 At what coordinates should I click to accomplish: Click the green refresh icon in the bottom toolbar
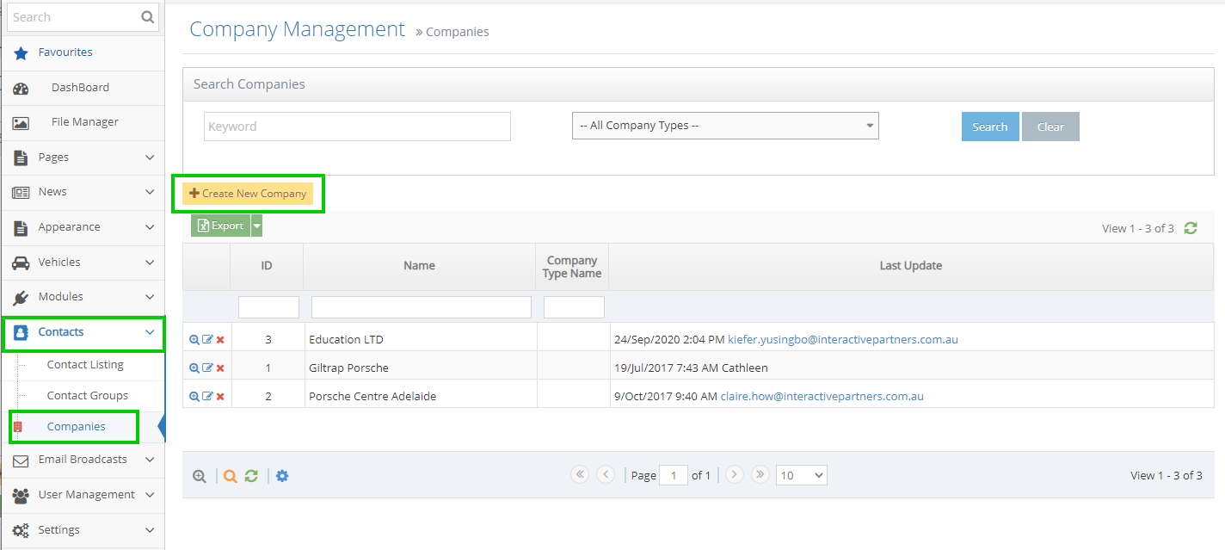250,474
